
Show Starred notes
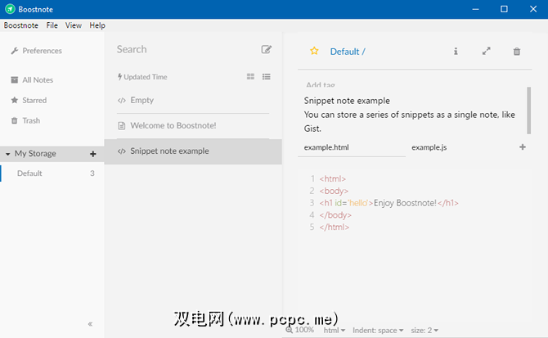(x=29, y=101)
